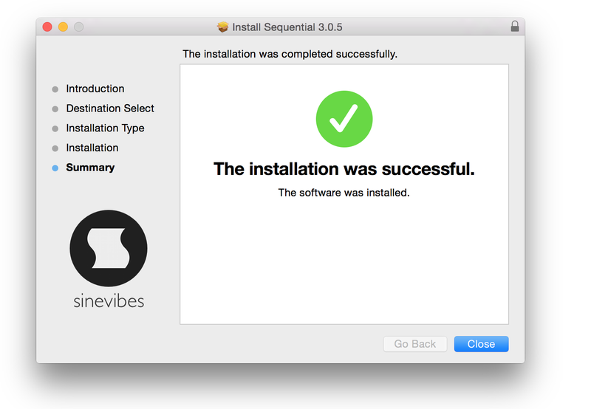Click the round Sinevibes logo
The width and height of the screenshot is (591, 409).
point(109,248)
